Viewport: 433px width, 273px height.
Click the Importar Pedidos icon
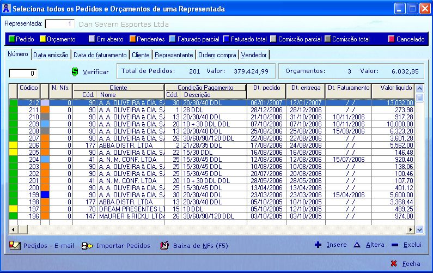click(x=87, y=246)
